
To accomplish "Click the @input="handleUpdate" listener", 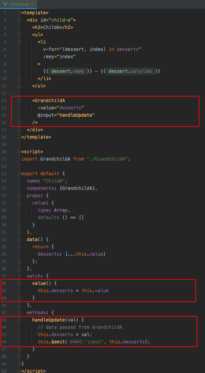I will click(x=66, y=115).
